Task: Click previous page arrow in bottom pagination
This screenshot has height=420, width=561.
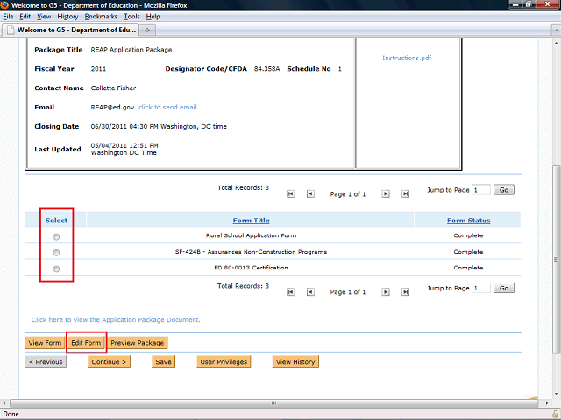Action: [310, 292]
